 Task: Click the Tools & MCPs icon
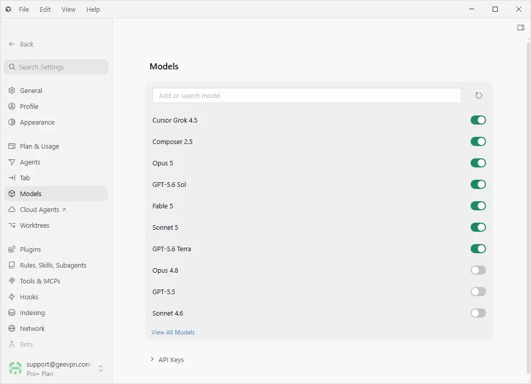pos(12,281)
